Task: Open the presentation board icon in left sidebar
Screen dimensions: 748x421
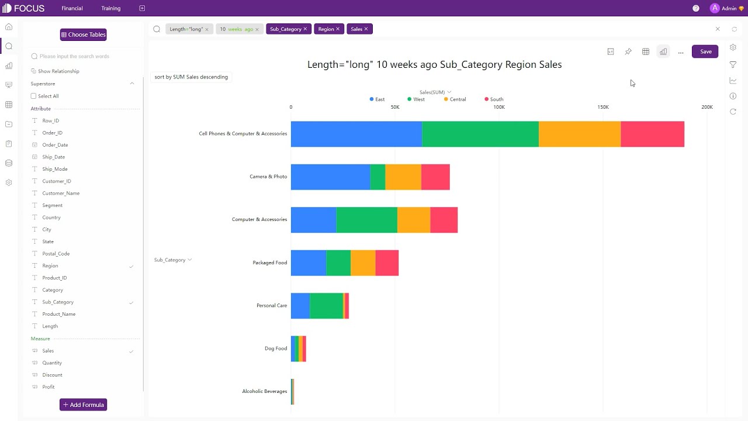Action: tap(9, 85)
